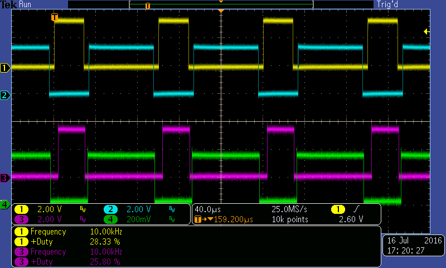446x268 pixels.
Task: Click the 40.0µs timebase readout
Action: 207,209
